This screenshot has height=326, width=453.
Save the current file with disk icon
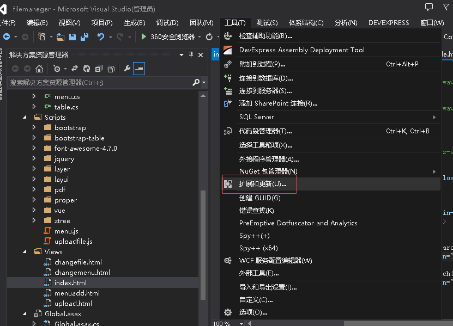point(72,36)
